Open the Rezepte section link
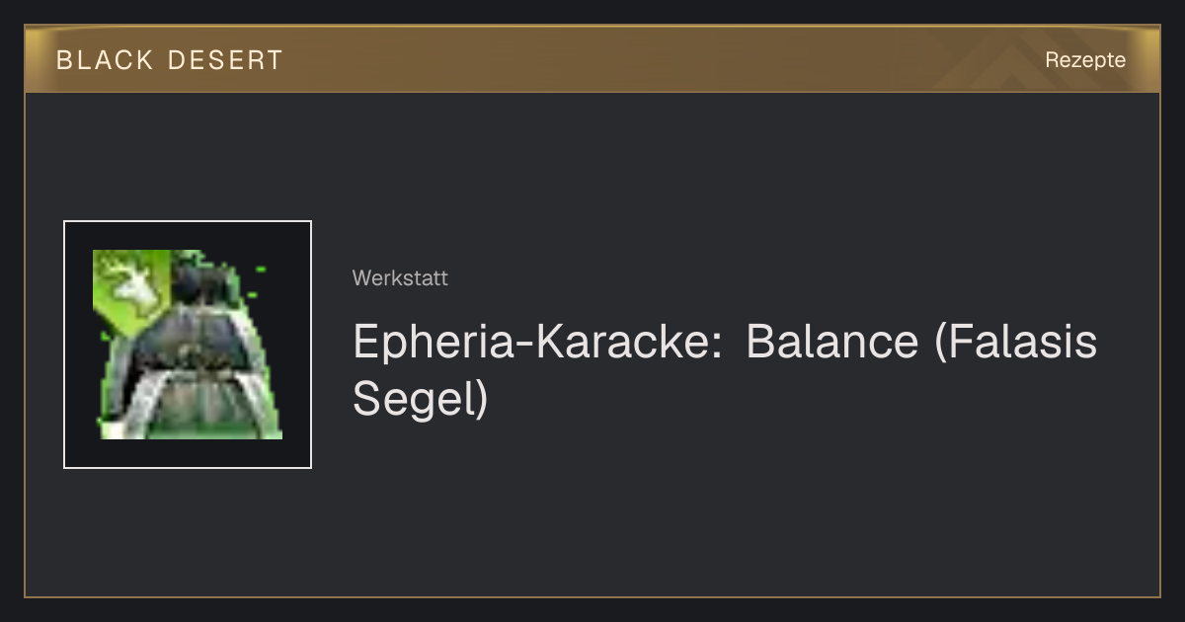The width and height of the screenshot is (1185, 622). click(x=1085, y=60)
